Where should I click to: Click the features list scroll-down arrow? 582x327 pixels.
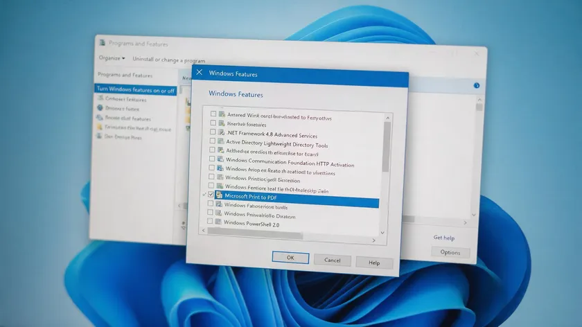pos(382,233)
